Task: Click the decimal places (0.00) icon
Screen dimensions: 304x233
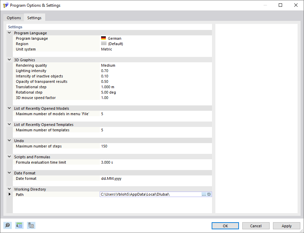Action: (19, 225)
